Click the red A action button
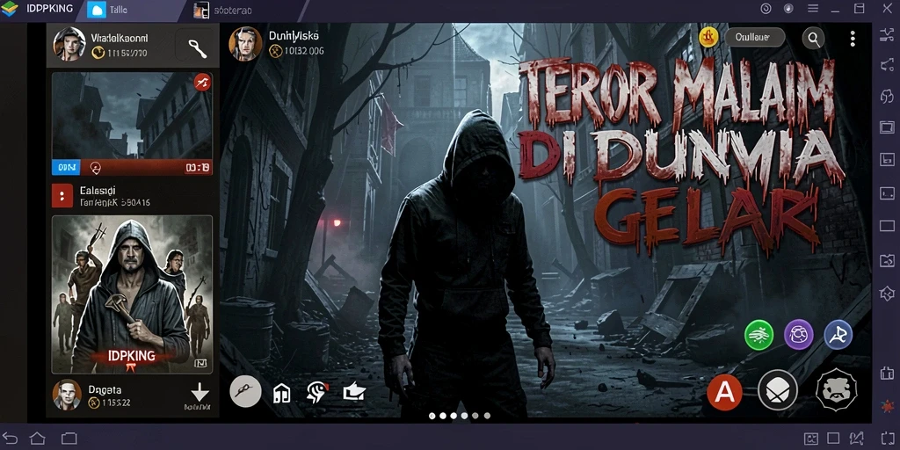Image resolution: width=900 pixels, height=450 pixels. (x=724, y=392)
